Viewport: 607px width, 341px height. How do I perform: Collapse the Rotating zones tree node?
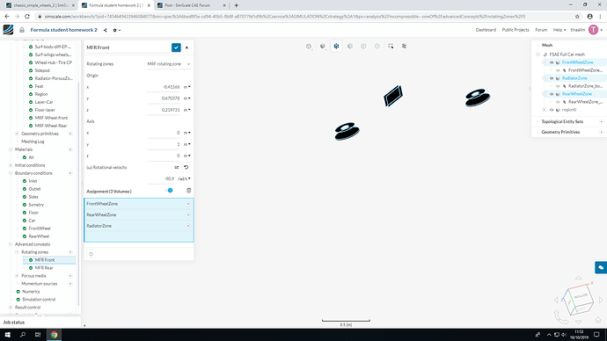tap(17, 252)
